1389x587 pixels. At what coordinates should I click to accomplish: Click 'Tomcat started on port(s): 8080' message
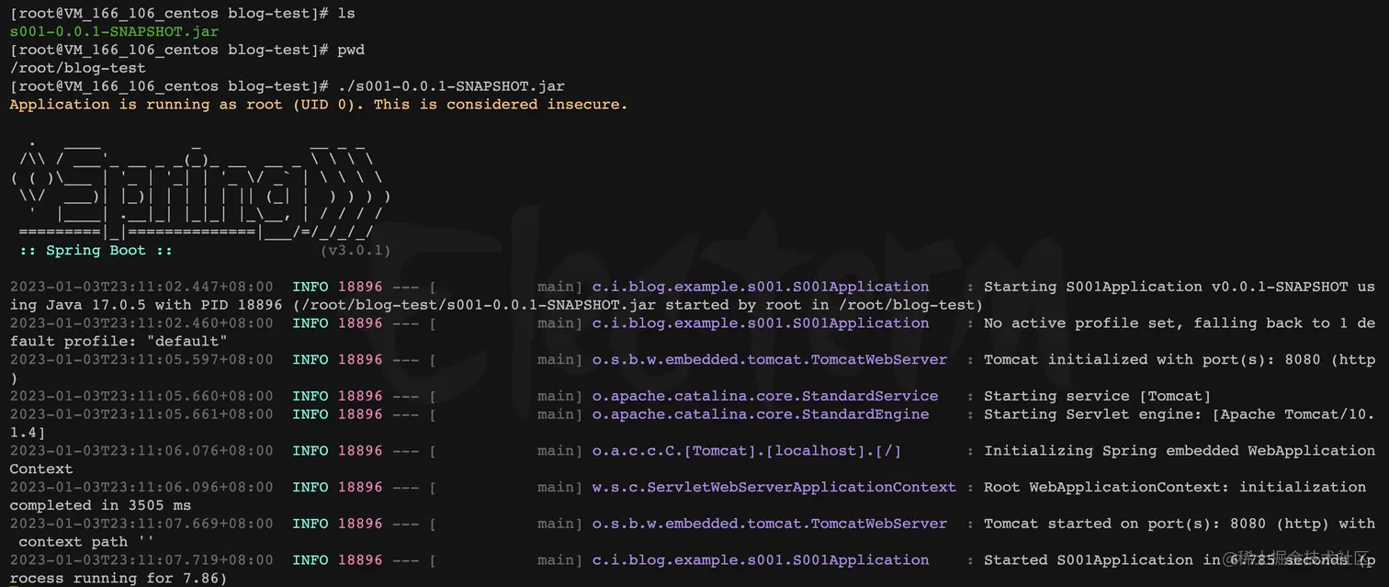1180,524
